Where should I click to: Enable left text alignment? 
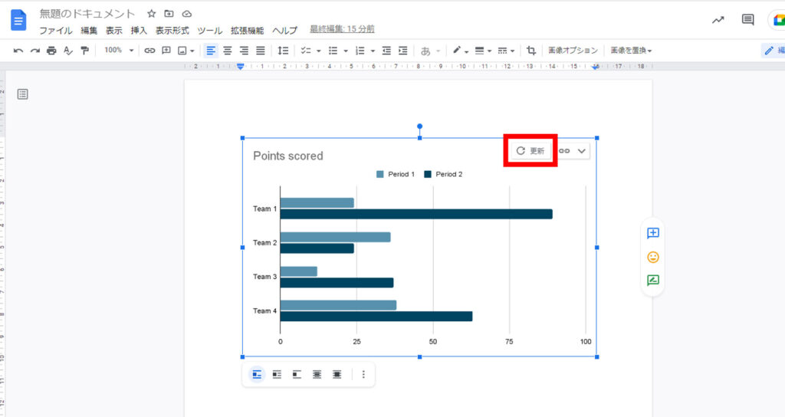tap(211, 51)
